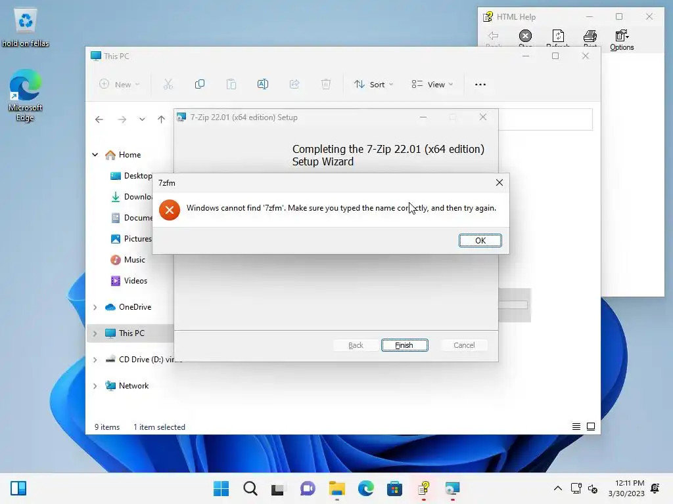673x504 pixels.
Task: Click the Paste icon in Explorer toolbar
Action: pyautogui.click(x=231, y=85)
